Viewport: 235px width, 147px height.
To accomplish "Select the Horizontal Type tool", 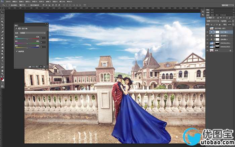I will (x=2, y=61).
